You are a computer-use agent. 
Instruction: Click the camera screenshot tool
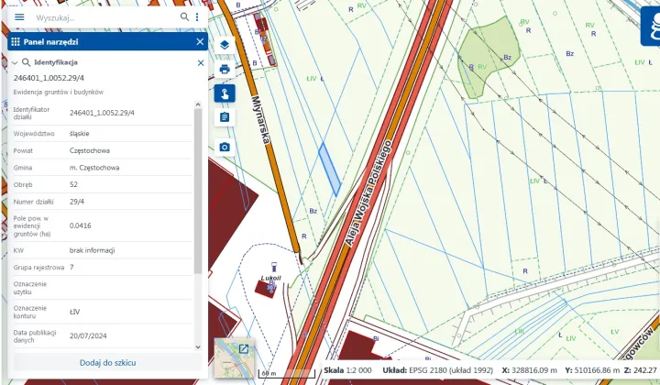click(x=225, y=147)
